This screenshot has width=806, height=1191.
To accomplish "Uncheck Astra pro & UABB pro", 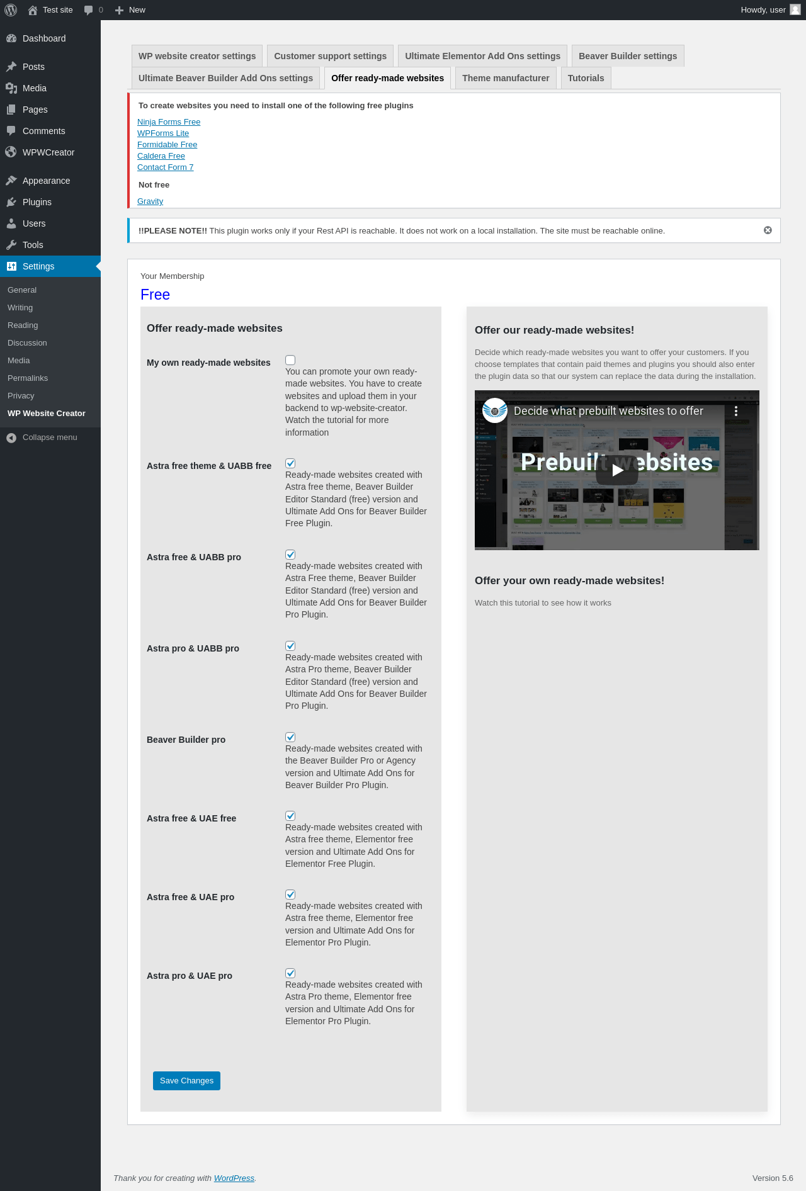I will [290, 646].
